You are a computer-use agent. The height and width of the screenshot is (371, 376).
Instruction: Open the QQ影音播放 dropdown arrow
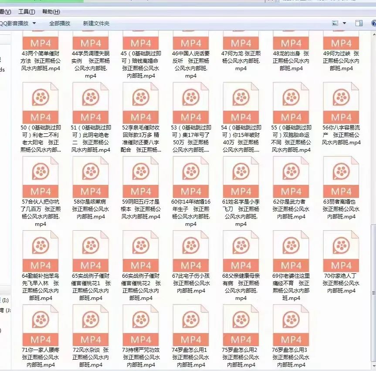pos(34,23)
